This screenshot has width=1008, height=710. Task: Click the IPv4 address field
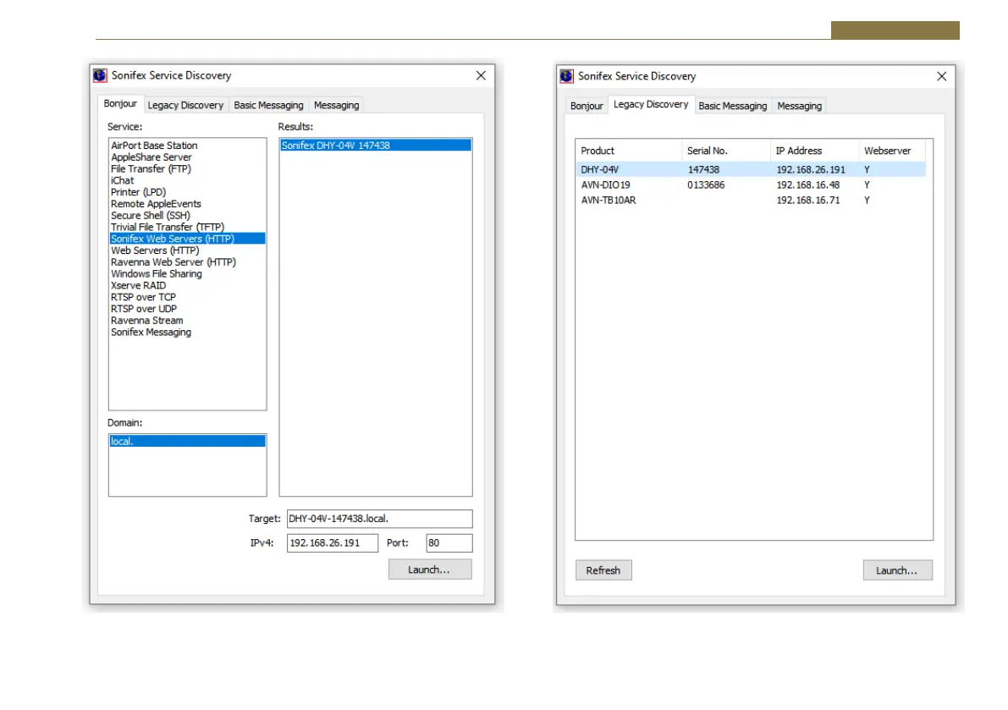332,543
